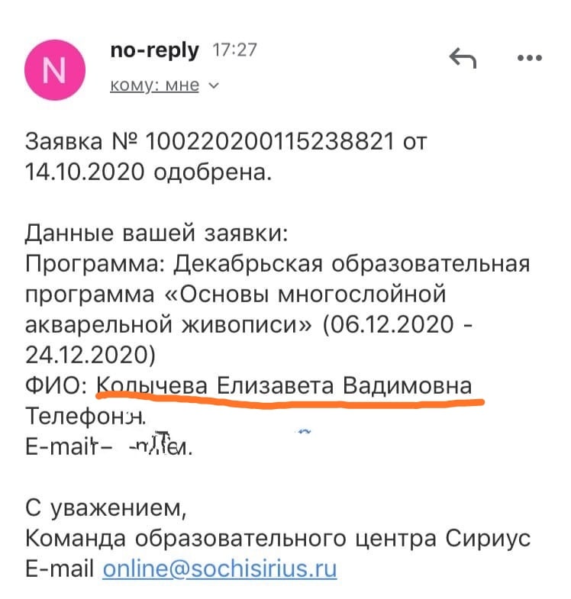Tap the "Телефон" line
This screenshot has width=571, height=599.
(x=84, y=417)
